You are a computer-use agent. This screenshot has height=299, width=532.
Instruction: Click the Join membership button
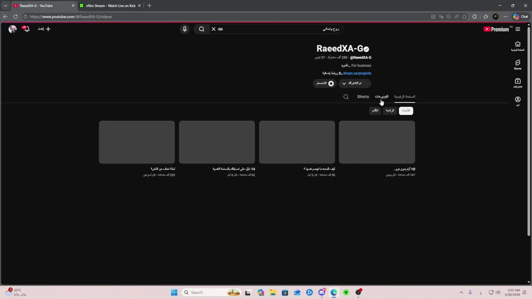tap(325, 83)
